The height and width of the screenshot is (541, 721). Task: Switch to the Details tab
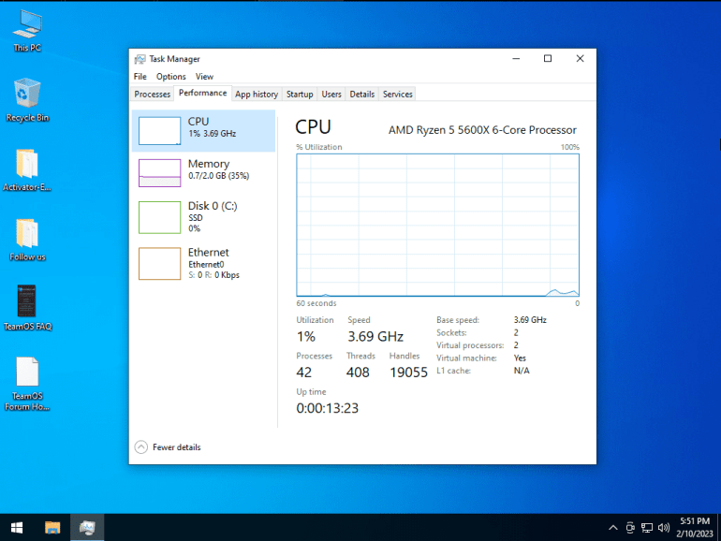[361, 95]
